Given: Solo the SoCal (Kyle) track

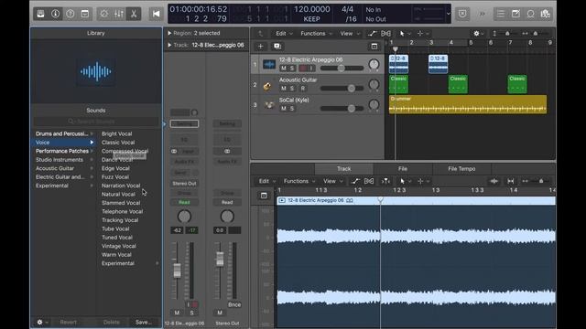Looking at the screenshot, I should pyautogui.click(x=292, y=109).
